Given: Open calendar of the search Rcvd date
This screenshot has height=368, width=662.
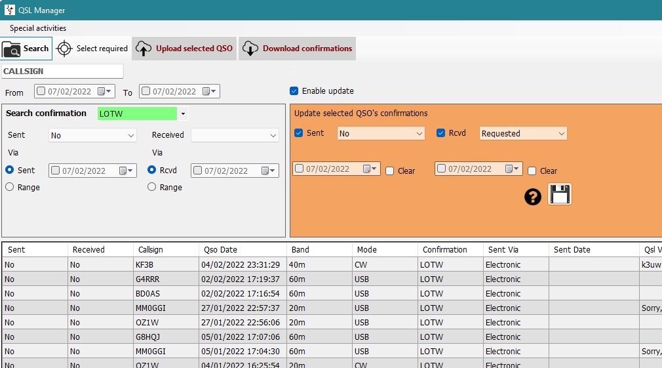Looking at the screenshot, I should click(268, 171).
